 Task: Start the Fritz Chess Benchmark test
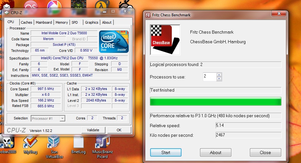(x=166, y=152)
